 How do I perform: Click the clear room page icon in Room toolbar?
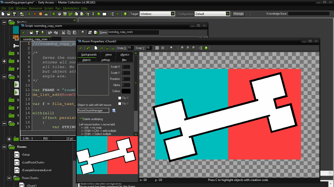tap(96, 48)
